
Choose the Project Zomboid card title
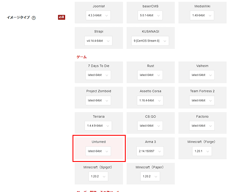[x=99, y=91]
